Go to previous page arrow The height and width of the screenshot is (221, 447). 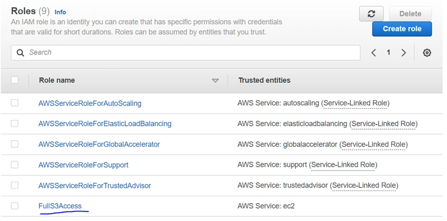pyautogui.click(x=374, y=52)
